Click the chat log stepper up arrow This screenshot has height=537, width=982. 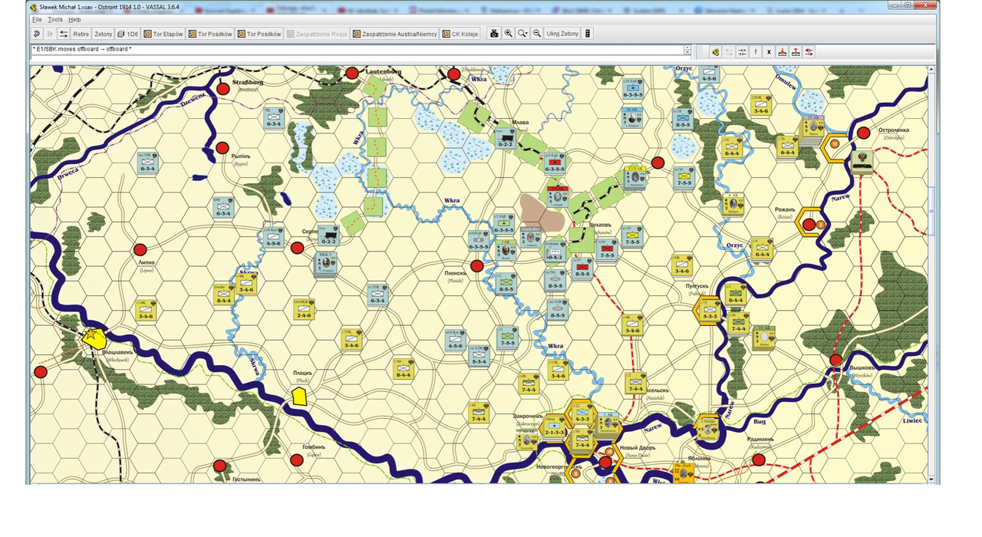coord(687,48)
